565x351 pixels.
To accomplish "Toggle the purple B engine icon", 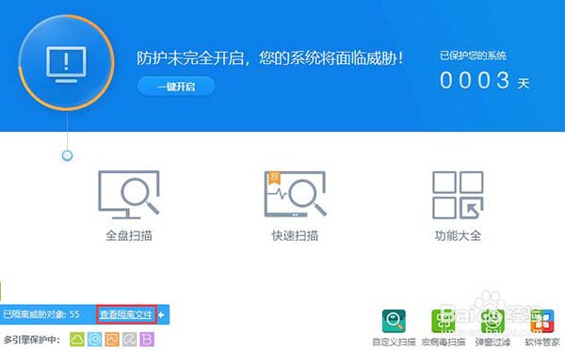I will [x=147, y=340].
